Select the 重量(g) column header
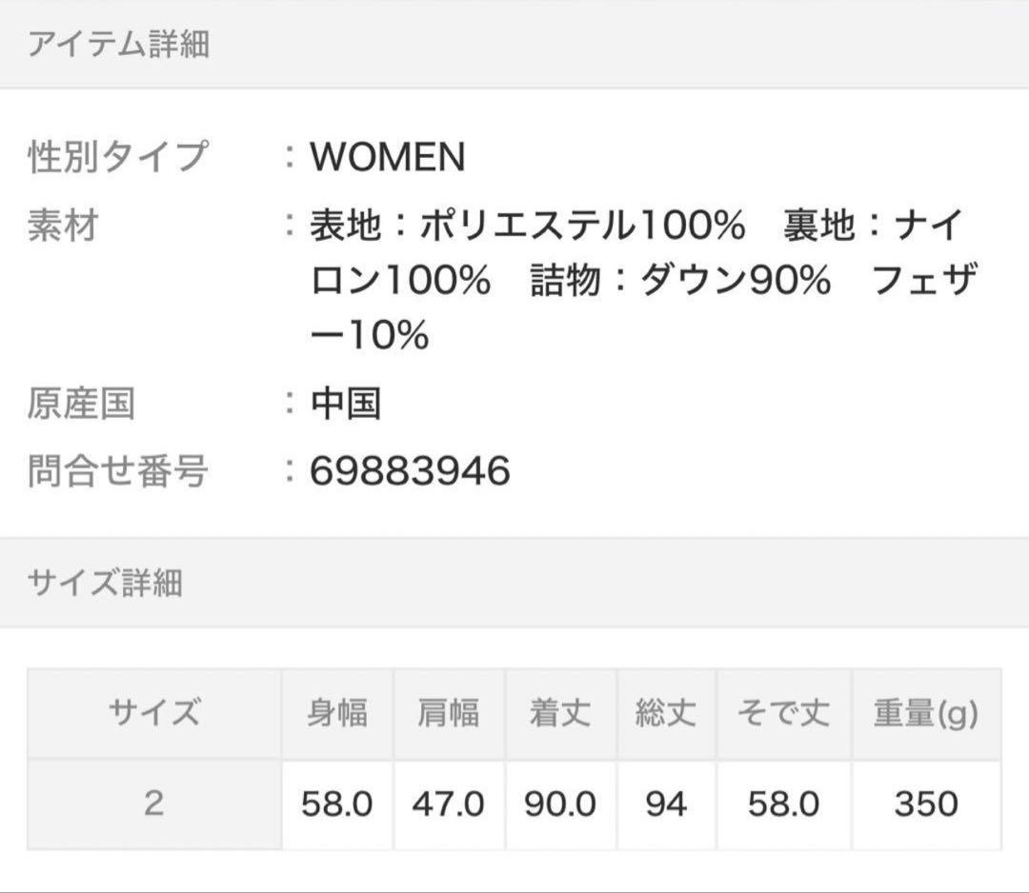 (925, 713)
